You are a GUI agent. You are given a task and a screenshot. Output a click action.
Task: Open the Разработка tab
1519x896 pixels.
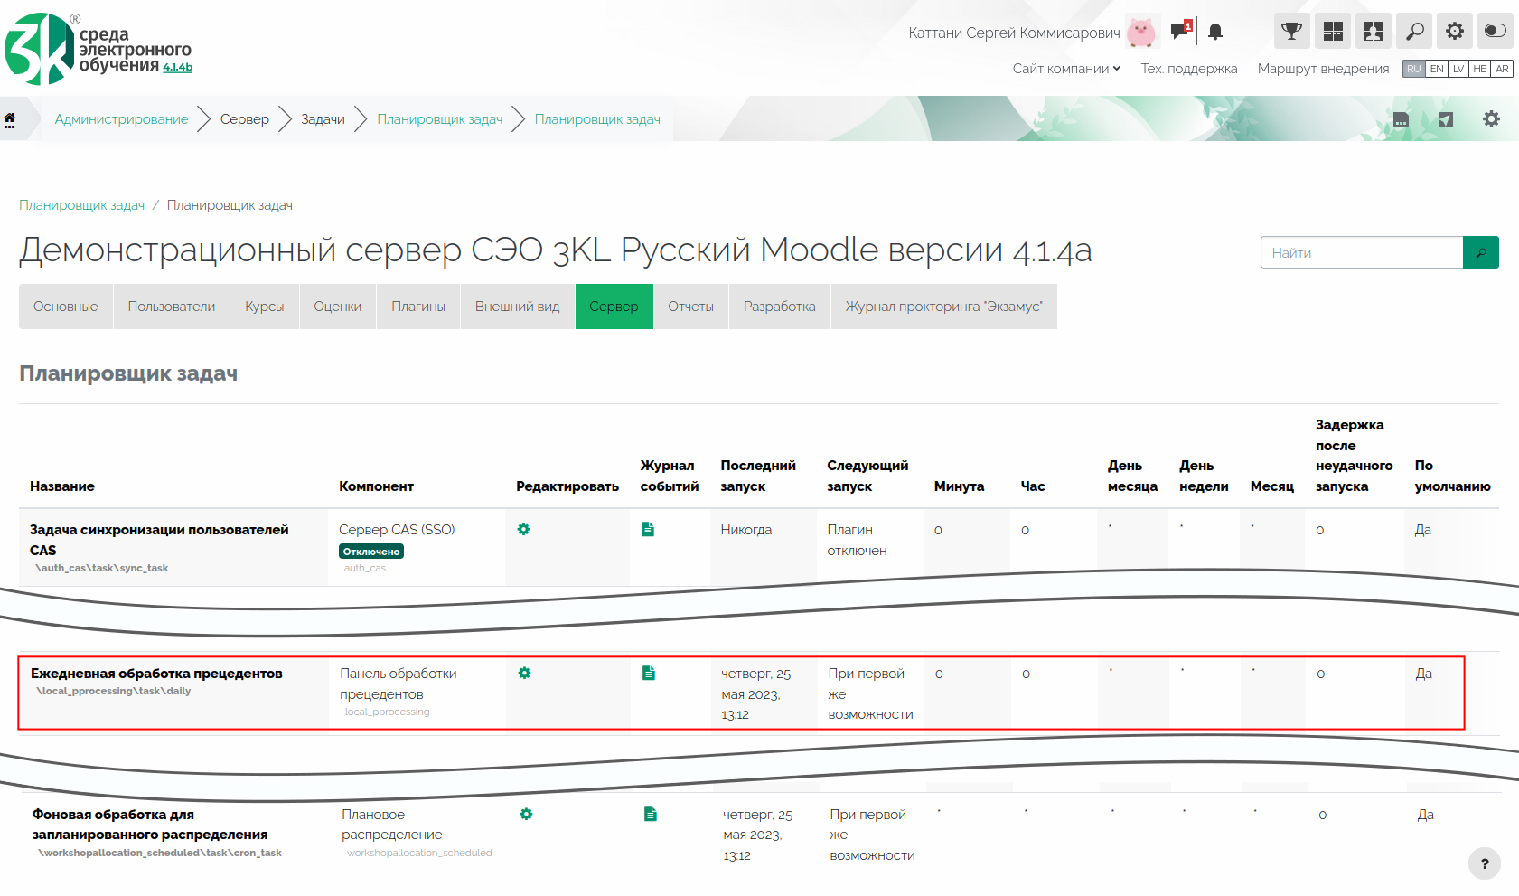[x=780, y=307]
